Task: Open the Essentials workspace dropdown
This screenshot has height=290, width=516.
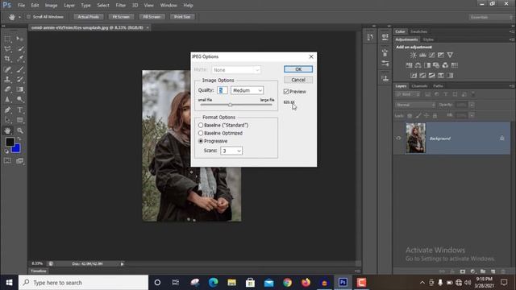Action: 490,17
